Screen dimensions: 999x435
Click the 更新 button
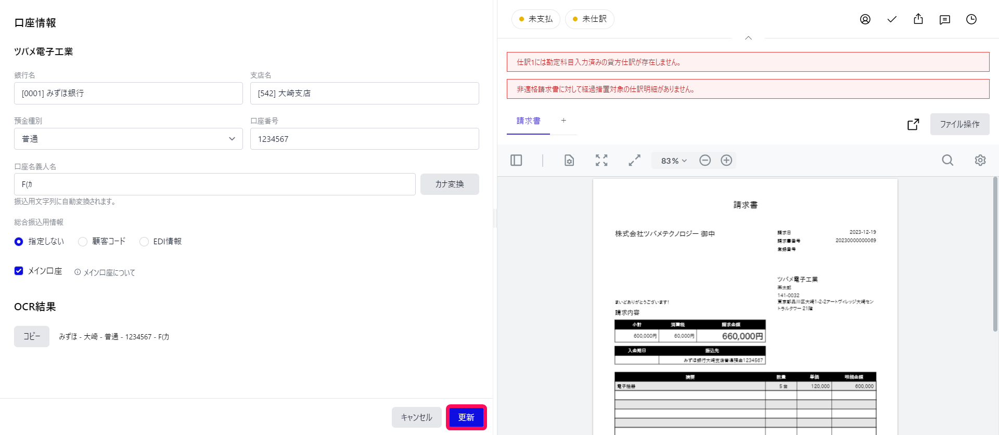(466, 417)
